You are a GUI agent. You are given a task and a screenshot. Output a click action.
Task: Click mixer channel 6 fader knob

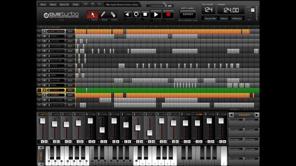pyautogui.click(x=102, y=130)
